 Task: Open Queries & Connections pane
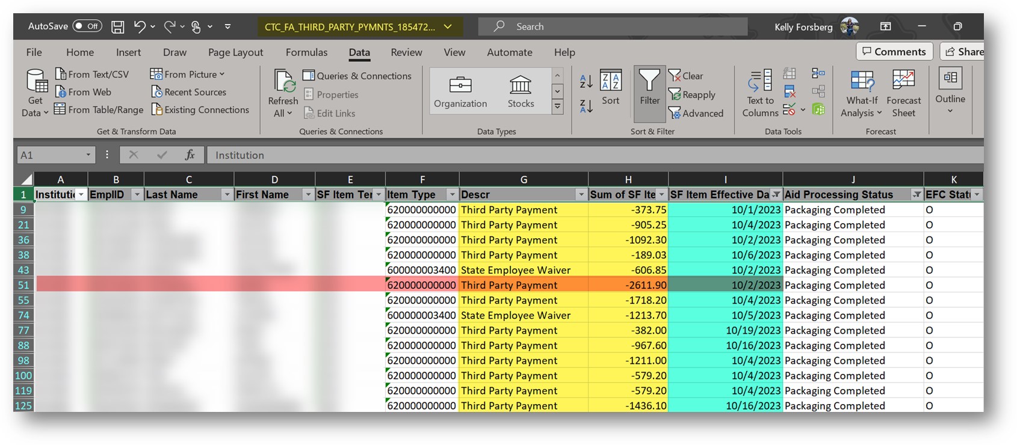(x=357, y=76)
